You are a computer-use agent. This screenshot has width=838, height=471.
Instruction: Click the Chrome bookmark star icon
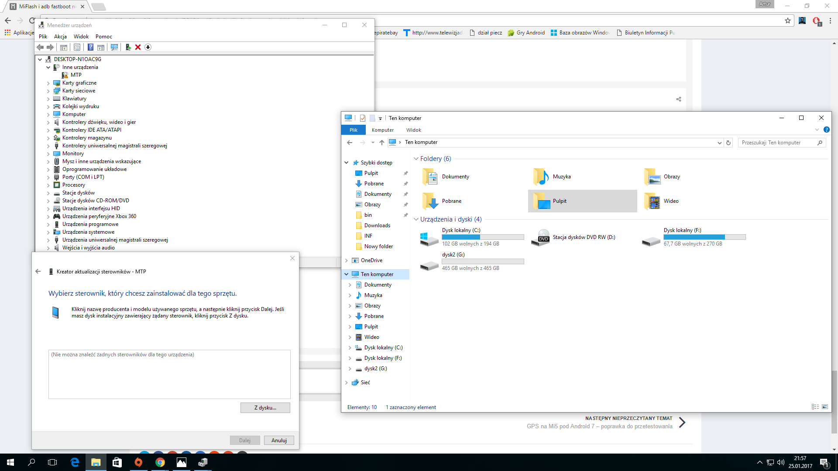click(787, 20)
